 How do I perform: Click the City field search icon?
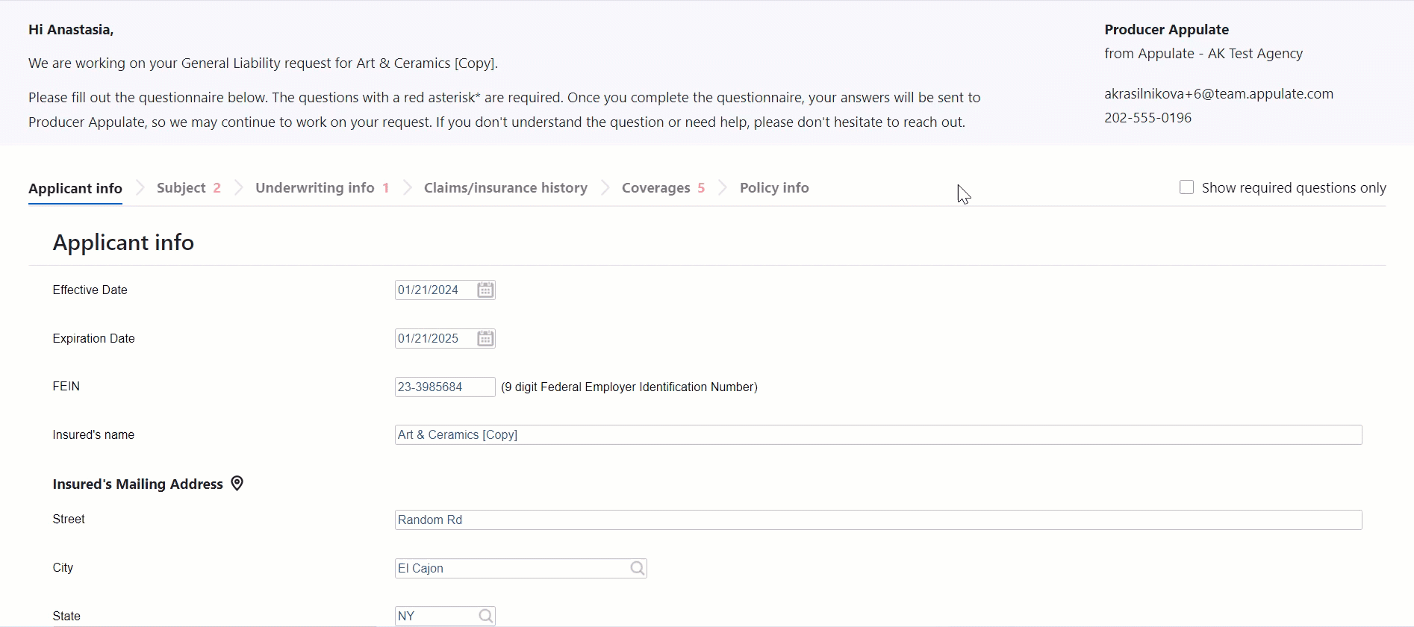[x=637, y=569]
